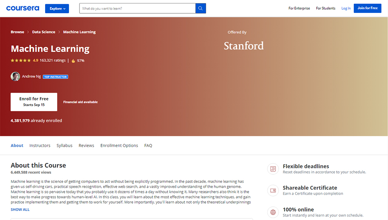Click the Machine Learning course title

50,49
